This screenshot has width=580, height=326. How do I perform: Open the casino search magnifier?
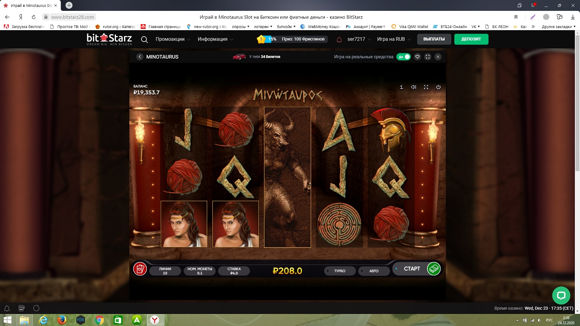[145, 40]
